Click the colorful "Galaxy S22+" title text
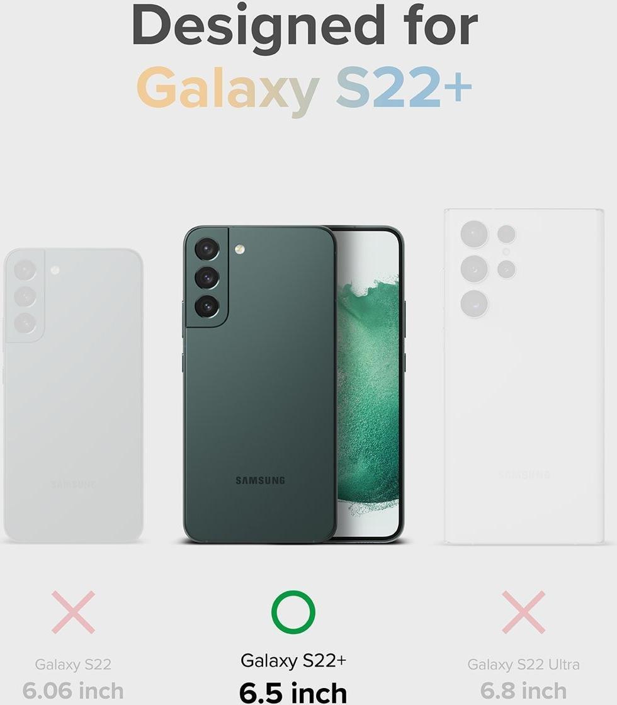The width and height of the screenshot is (617, 705). coord(305,87)
